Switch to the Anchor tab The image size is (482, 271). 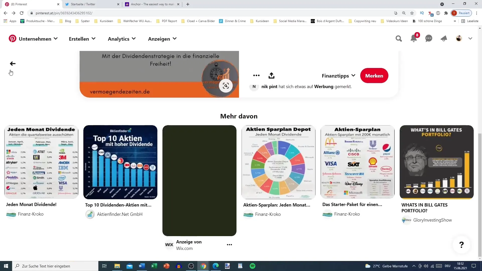152,4
